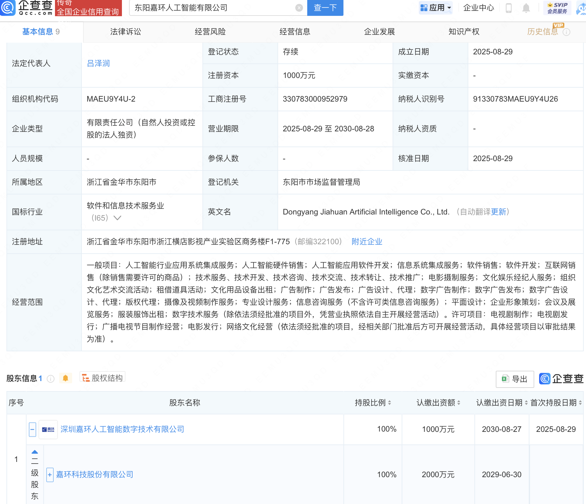
Task: Open 附近企业 link
Action: [367, 242]
